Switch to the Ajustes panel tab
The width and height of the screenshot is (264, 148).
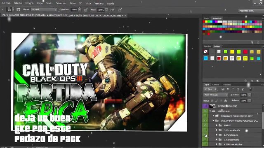pos(207,46)
